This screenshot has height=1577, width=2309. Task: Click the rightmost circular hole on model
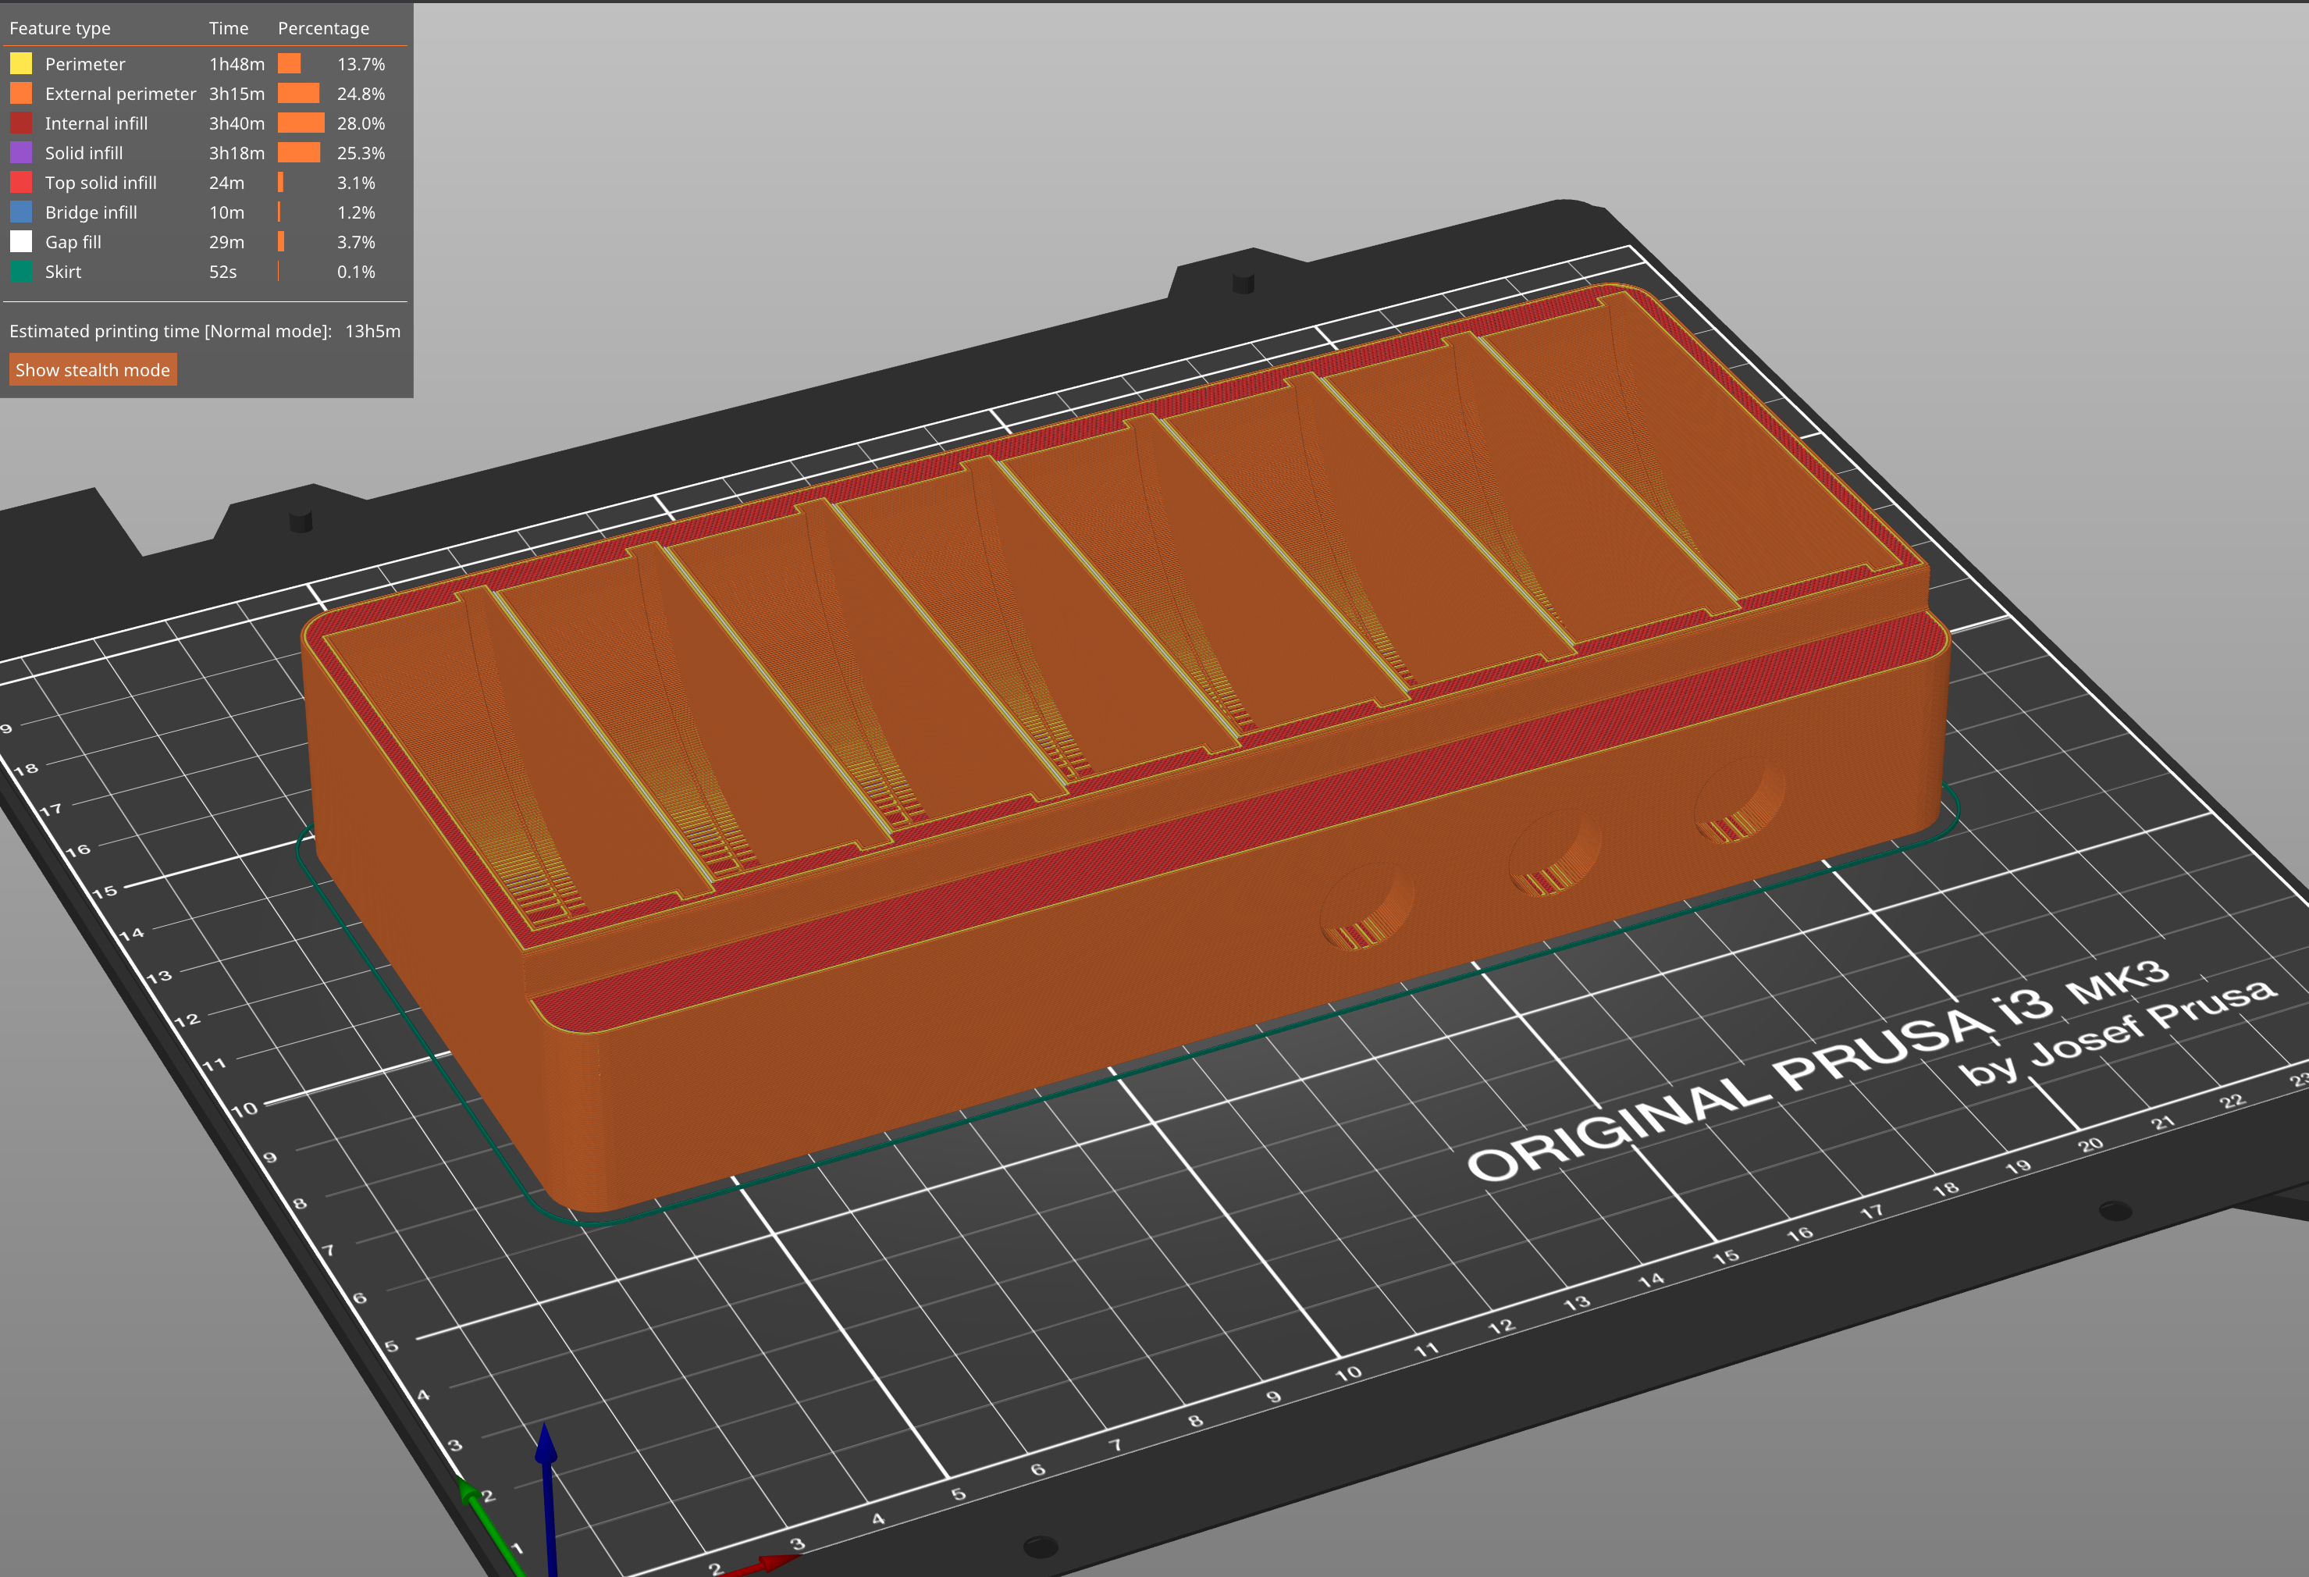click(1741, 800)
